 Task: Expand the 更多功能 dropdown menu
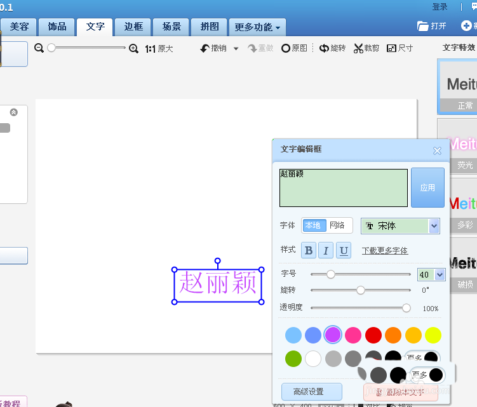point(257,27)
